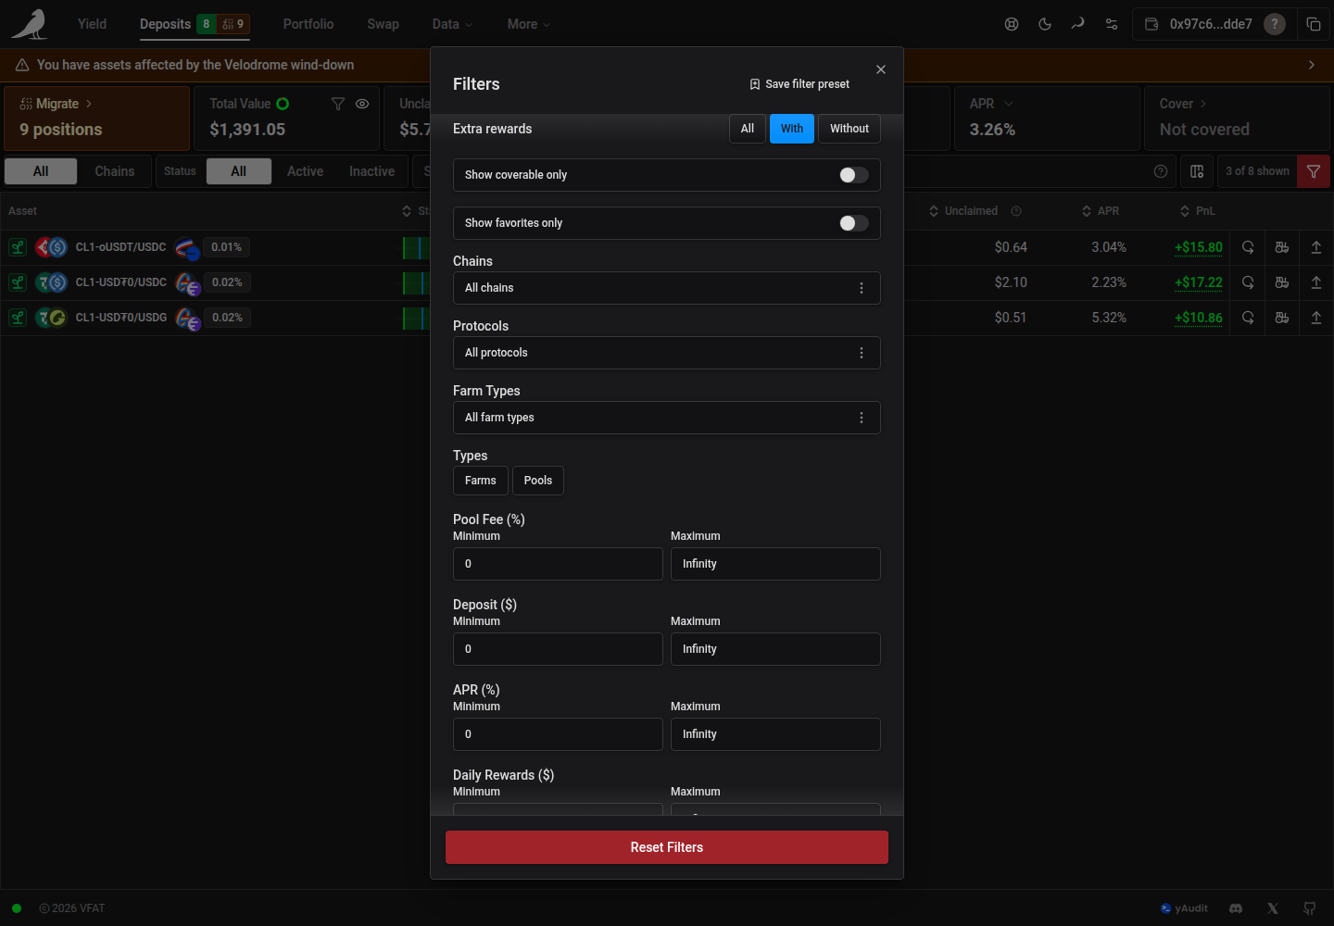Close the Filters dialog
This screenshot has height=926, width=1334.
coord(881,69)
